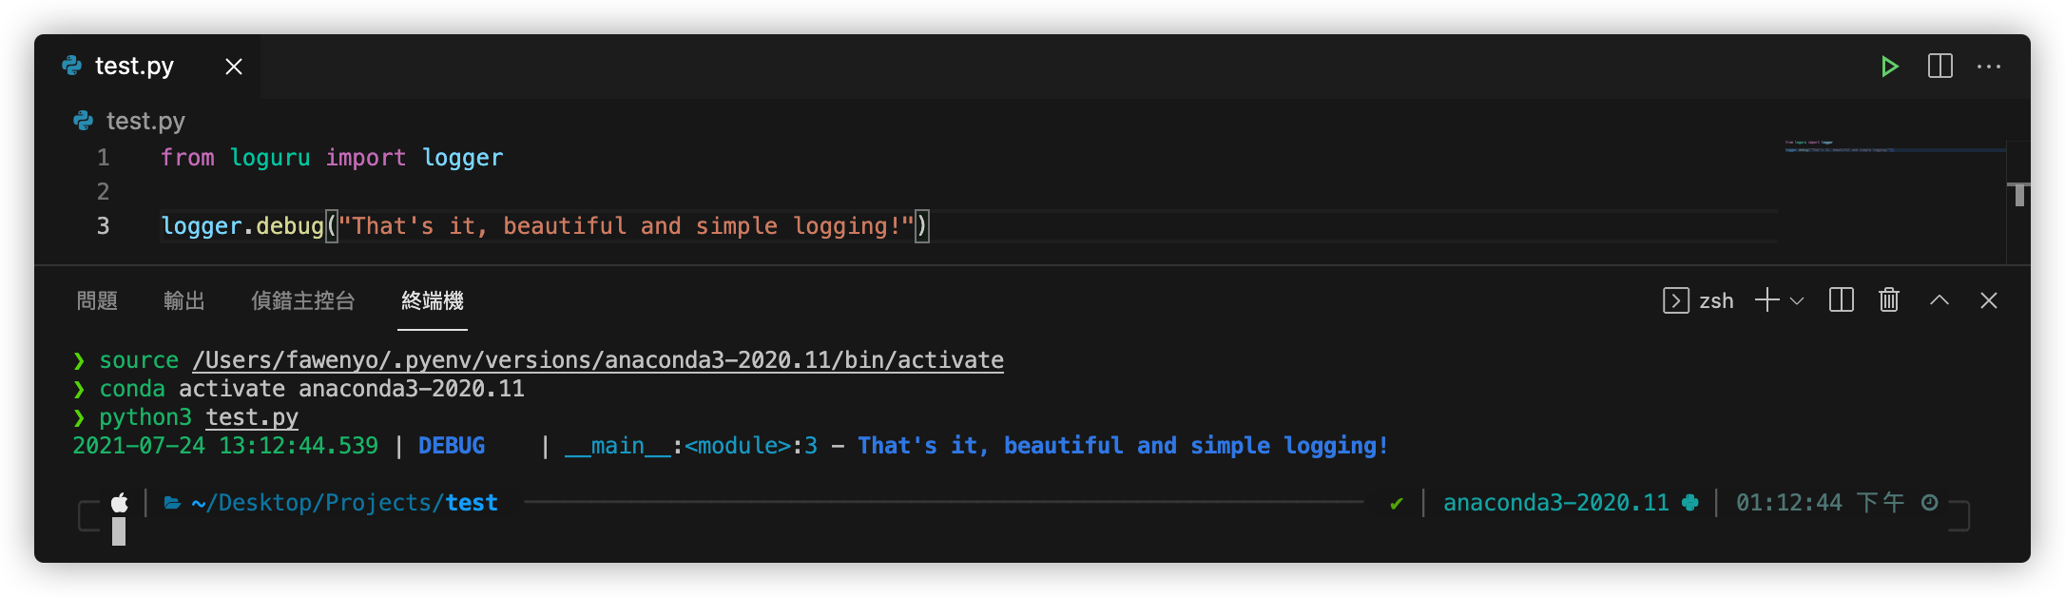Split the editor to the right
The image size is (2065, 597).
(x=1940, y=67)
